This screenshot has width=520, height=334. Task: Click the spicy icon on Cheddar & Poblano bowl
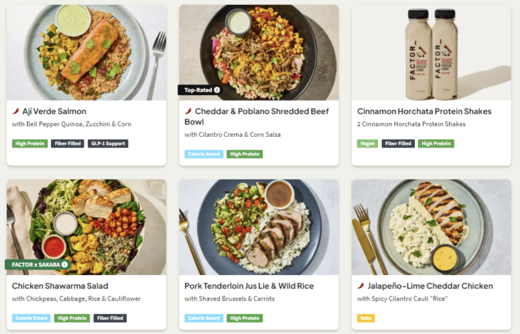pyautogui.click(x=188, y=111)
